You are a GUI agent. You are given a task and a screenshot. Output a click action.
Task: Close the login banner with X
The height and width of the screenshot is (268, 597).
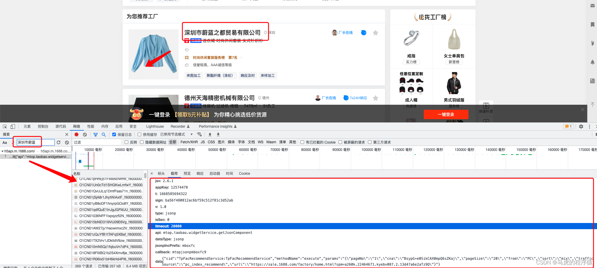(583, 109)
